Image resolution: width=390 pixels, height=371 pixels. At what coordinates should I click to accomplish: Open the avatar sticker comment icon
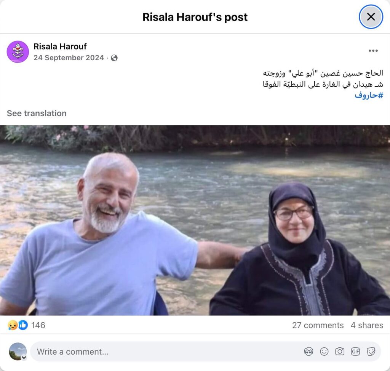308,352
